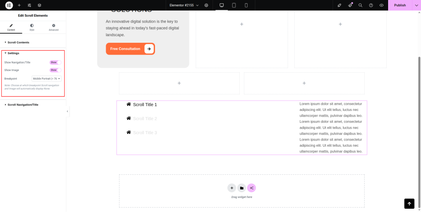
Task: Click the 'Drag widget here' text
Action: (x=242, y=197)
